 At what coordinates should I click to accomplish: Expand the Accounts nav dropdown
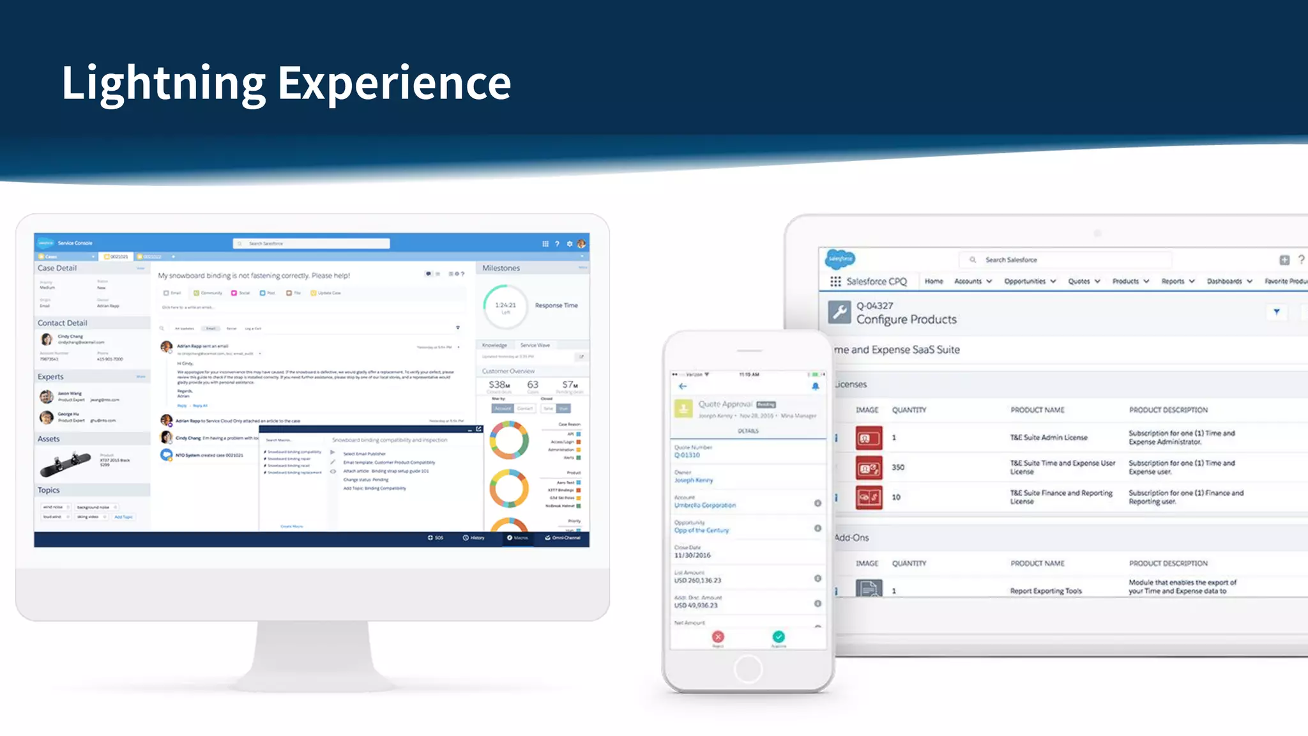989,282
